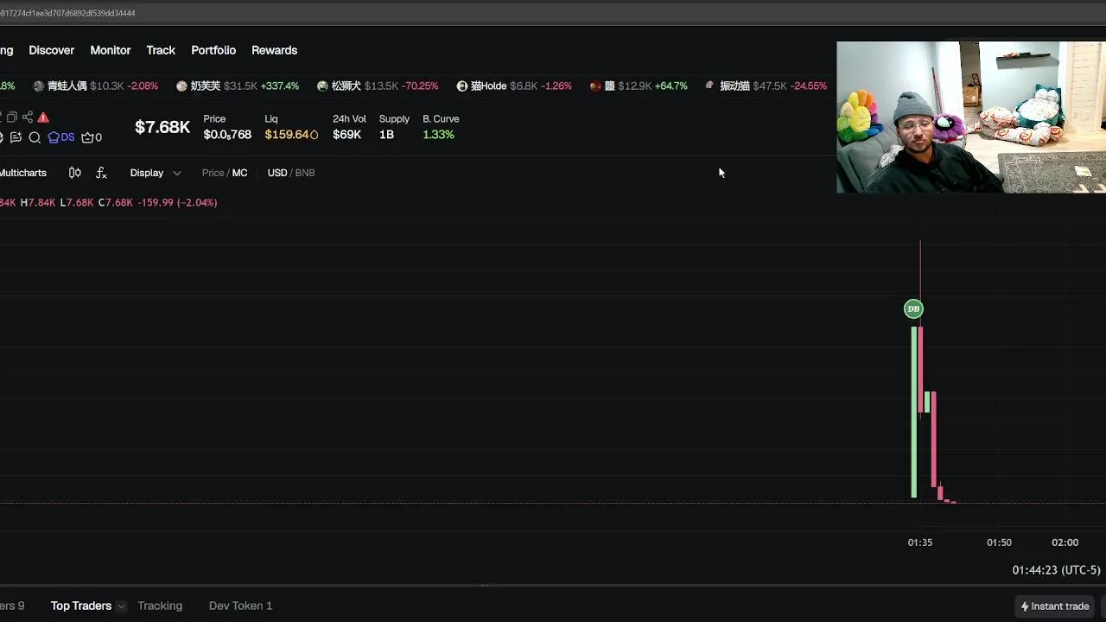Click the 1.33% B. Curve value
Screen dimensions: 1106x622
(438, 135)
